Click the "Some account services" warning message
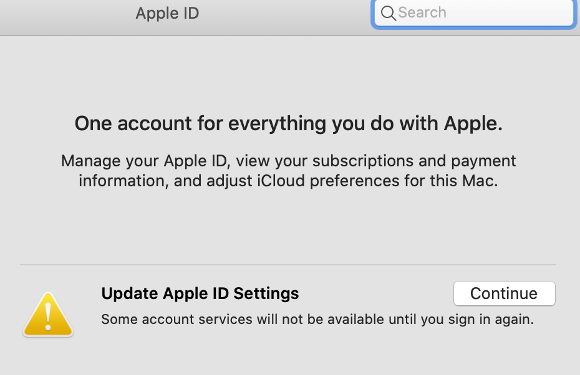The image size is (580, 375). tap(317, 320)
